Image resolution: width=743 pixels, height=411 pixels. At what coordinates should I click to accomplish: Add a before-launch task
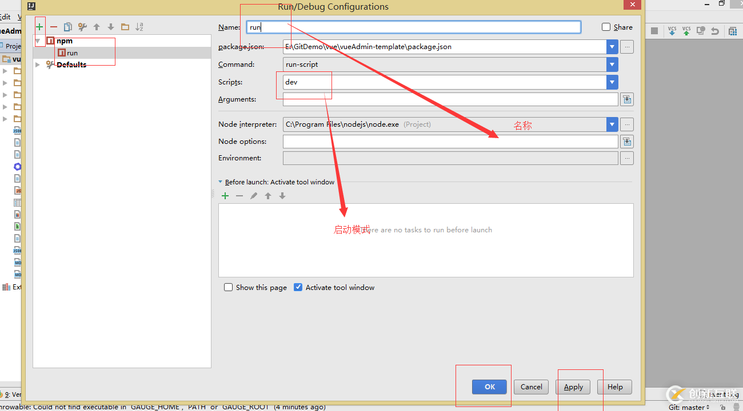coord(225,196)
